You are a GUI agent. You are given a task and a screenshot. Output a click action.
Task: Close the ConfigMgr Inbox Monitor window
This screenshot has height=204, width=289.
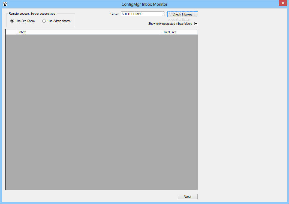(x=283, y=3)
